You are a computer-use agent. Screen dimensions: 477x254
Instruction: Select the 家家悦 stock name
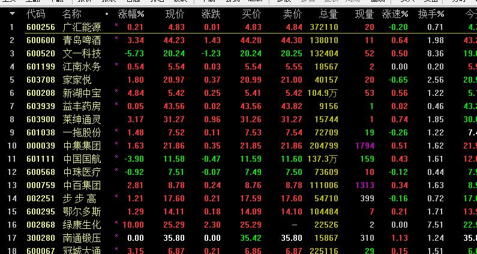[x=77, y=80]
